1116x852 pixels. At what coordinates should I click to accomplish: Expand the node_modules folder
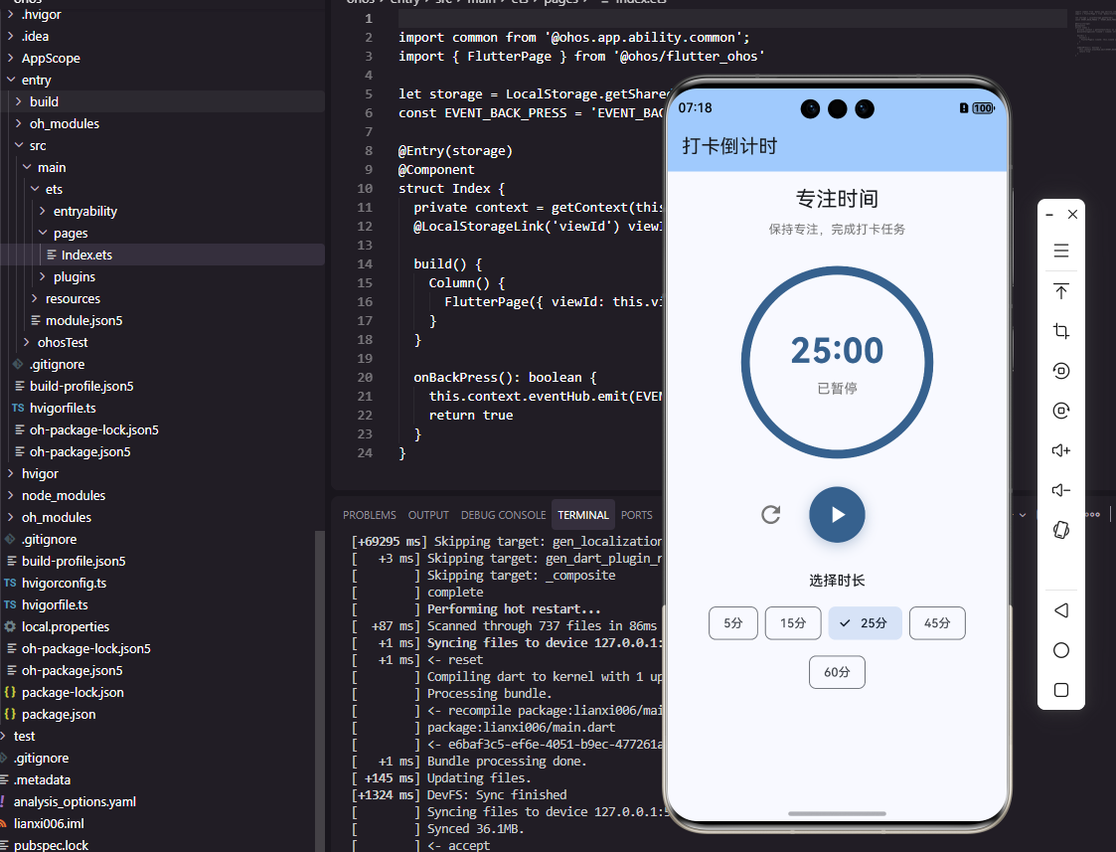[162, 495]
